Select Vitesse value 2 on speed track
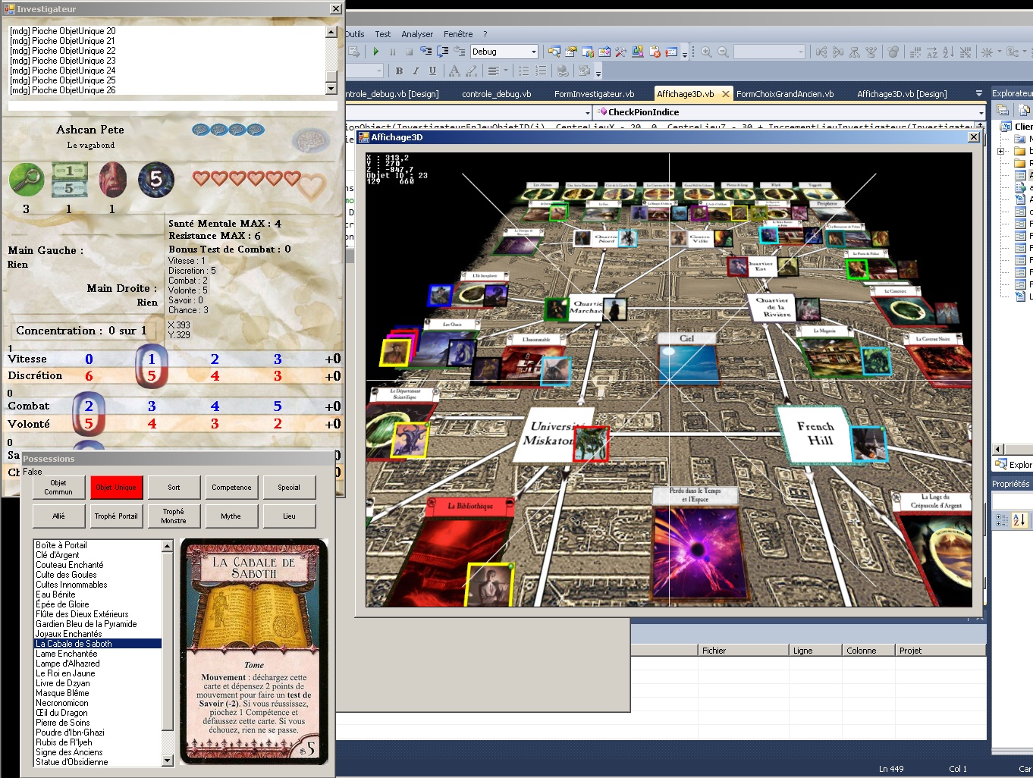This screenshot has width=1033, height=778. (215, 359)
